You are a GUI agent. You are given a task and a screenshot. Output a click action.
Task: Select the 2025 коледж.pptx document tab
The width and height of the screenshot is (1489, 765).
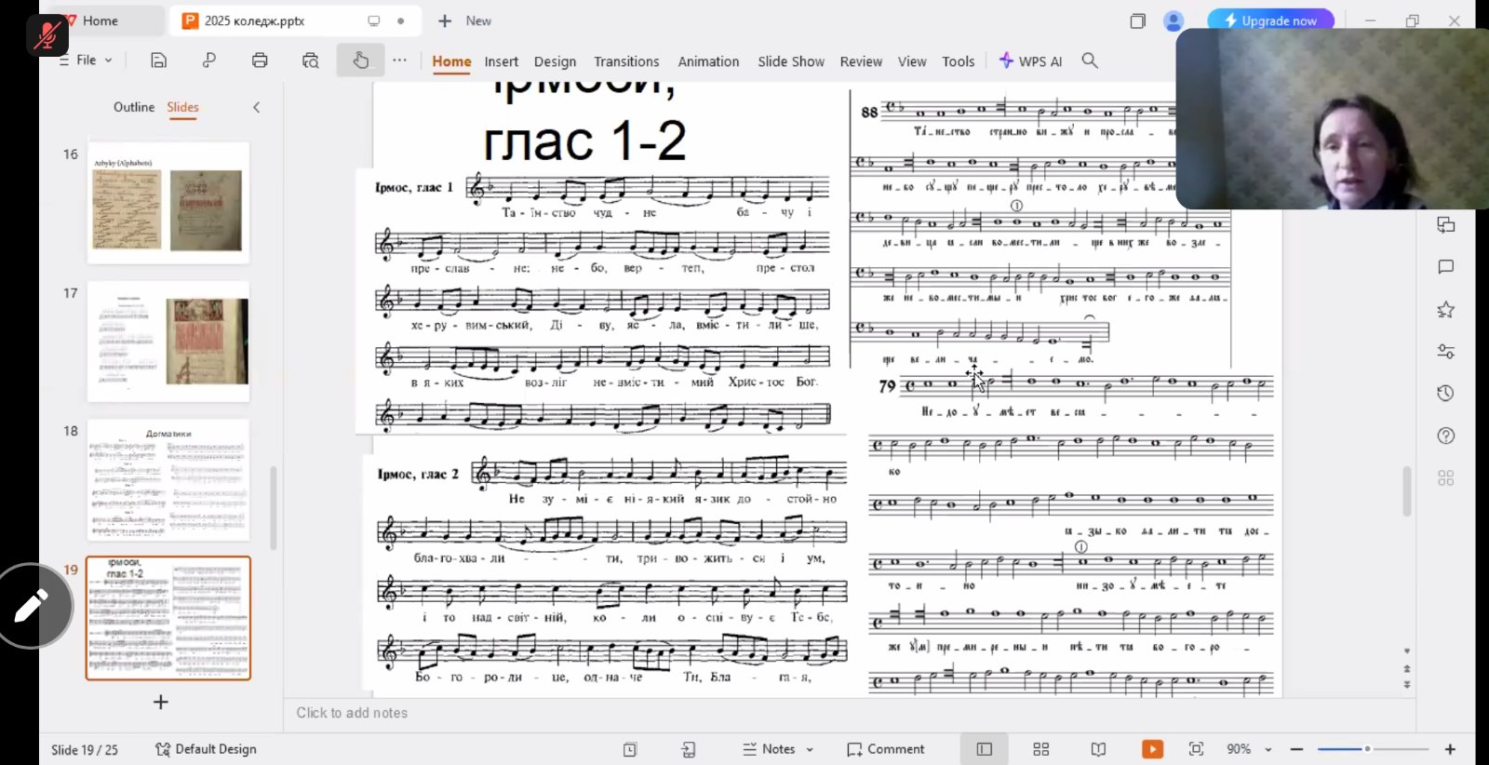tap(296, 20)
